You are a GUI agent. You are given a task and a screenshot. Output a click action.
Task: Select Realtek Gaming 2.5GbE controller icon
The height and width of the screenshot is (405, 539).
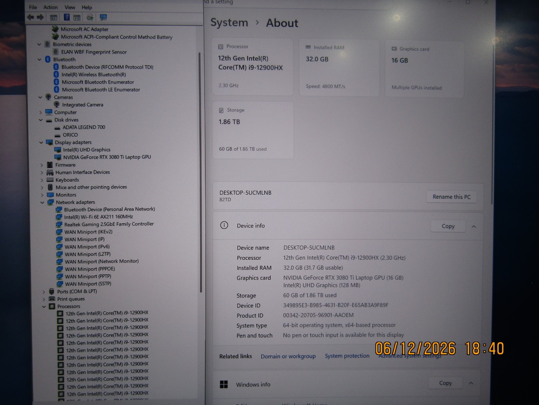pyautogui.click(x=59, y=224)
